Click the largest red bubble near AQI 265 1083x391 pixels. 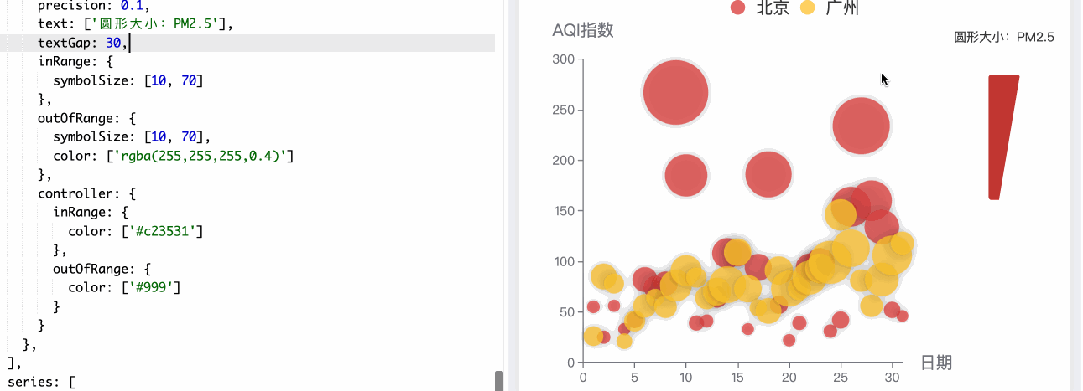pos(675,92)
